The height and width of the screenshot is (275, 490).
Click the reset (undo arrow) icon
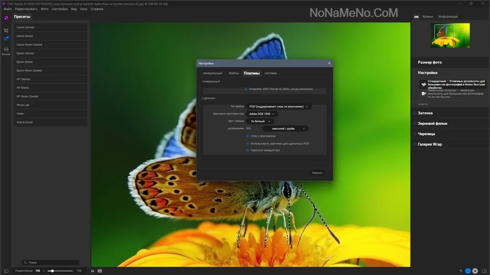click(x=460, y=271)
